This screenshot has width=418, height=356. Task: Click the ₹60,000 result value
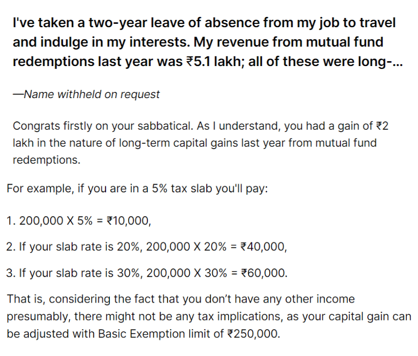[x=264, y=273]
